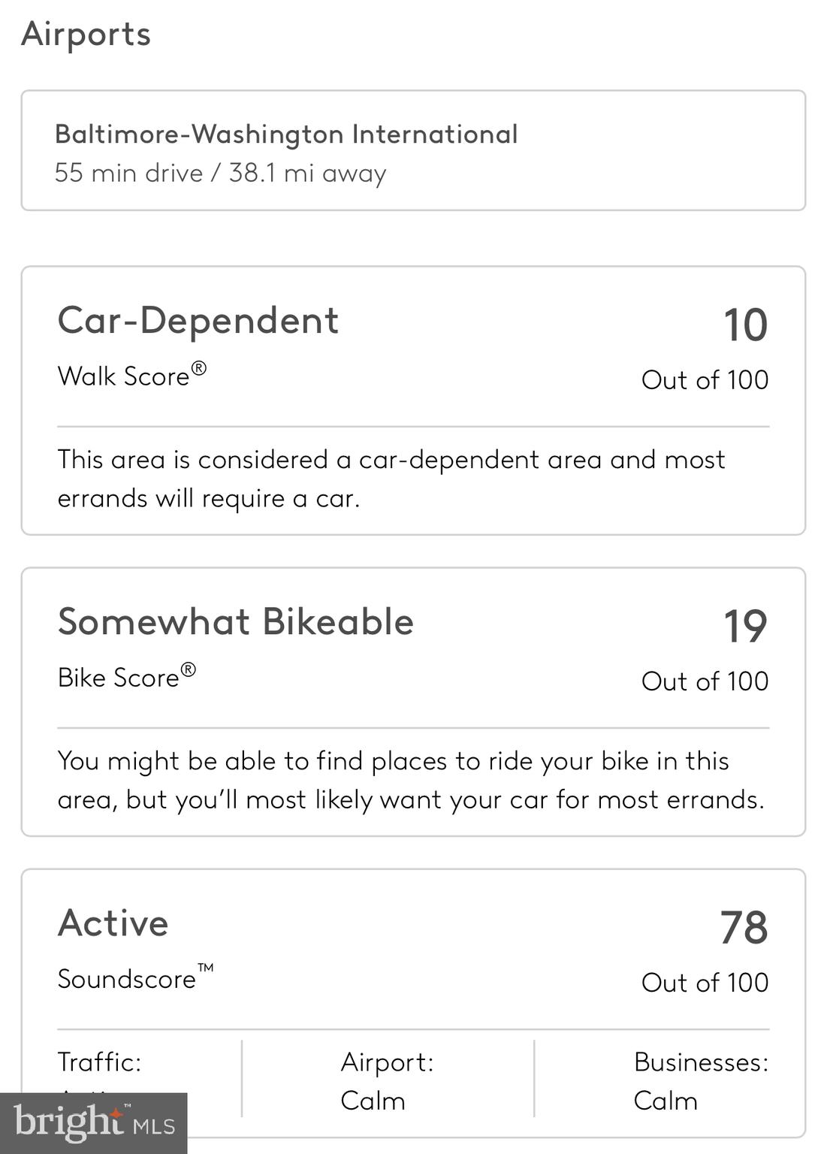Click the Businesses: Calm noise rating

pos(700,1082)
